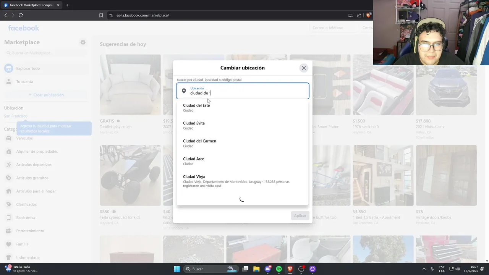
Task: Open Vehículos category
Action: [46, 138]
